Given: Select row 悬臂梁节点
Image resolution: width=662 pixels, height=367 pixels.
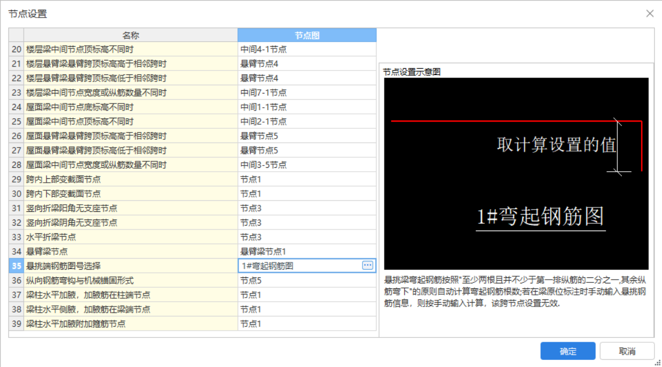Looking at the screenshot, I should pyautogui.click(x=131, y=251).
